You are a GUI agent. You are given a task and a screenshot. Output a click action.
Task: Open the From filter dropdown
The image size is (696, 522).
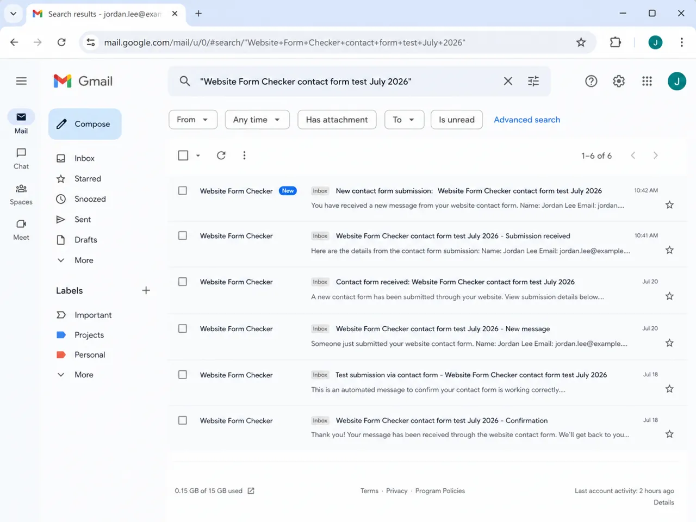(193, 120)
